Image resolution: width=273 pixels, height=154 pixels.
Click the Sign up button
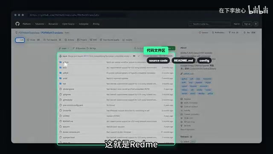[x=247, y=24]
